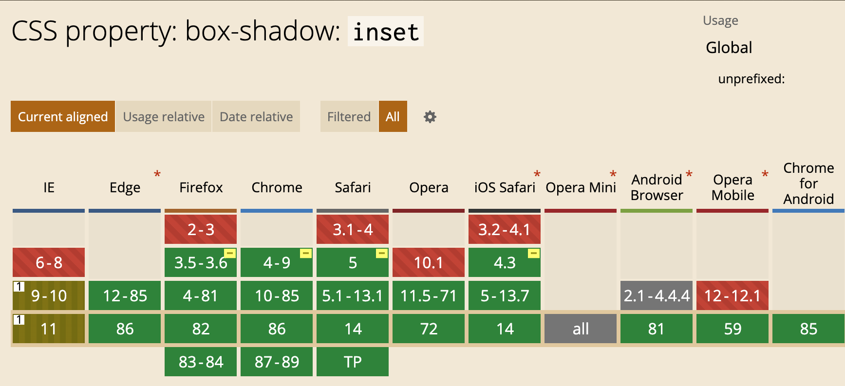Click red asterisk next to Opera Mini
Image resolution: width=845 pixels, height=386 pixels.
coord(613,174)
